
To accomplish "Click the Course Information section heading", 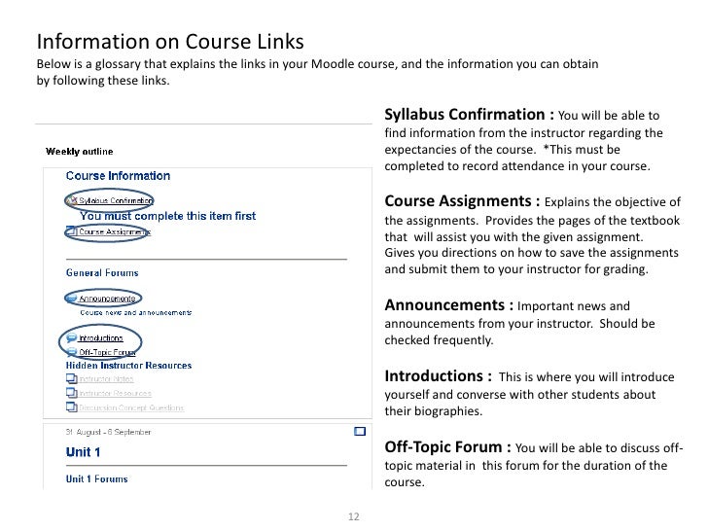I will [x=118, y=176].
